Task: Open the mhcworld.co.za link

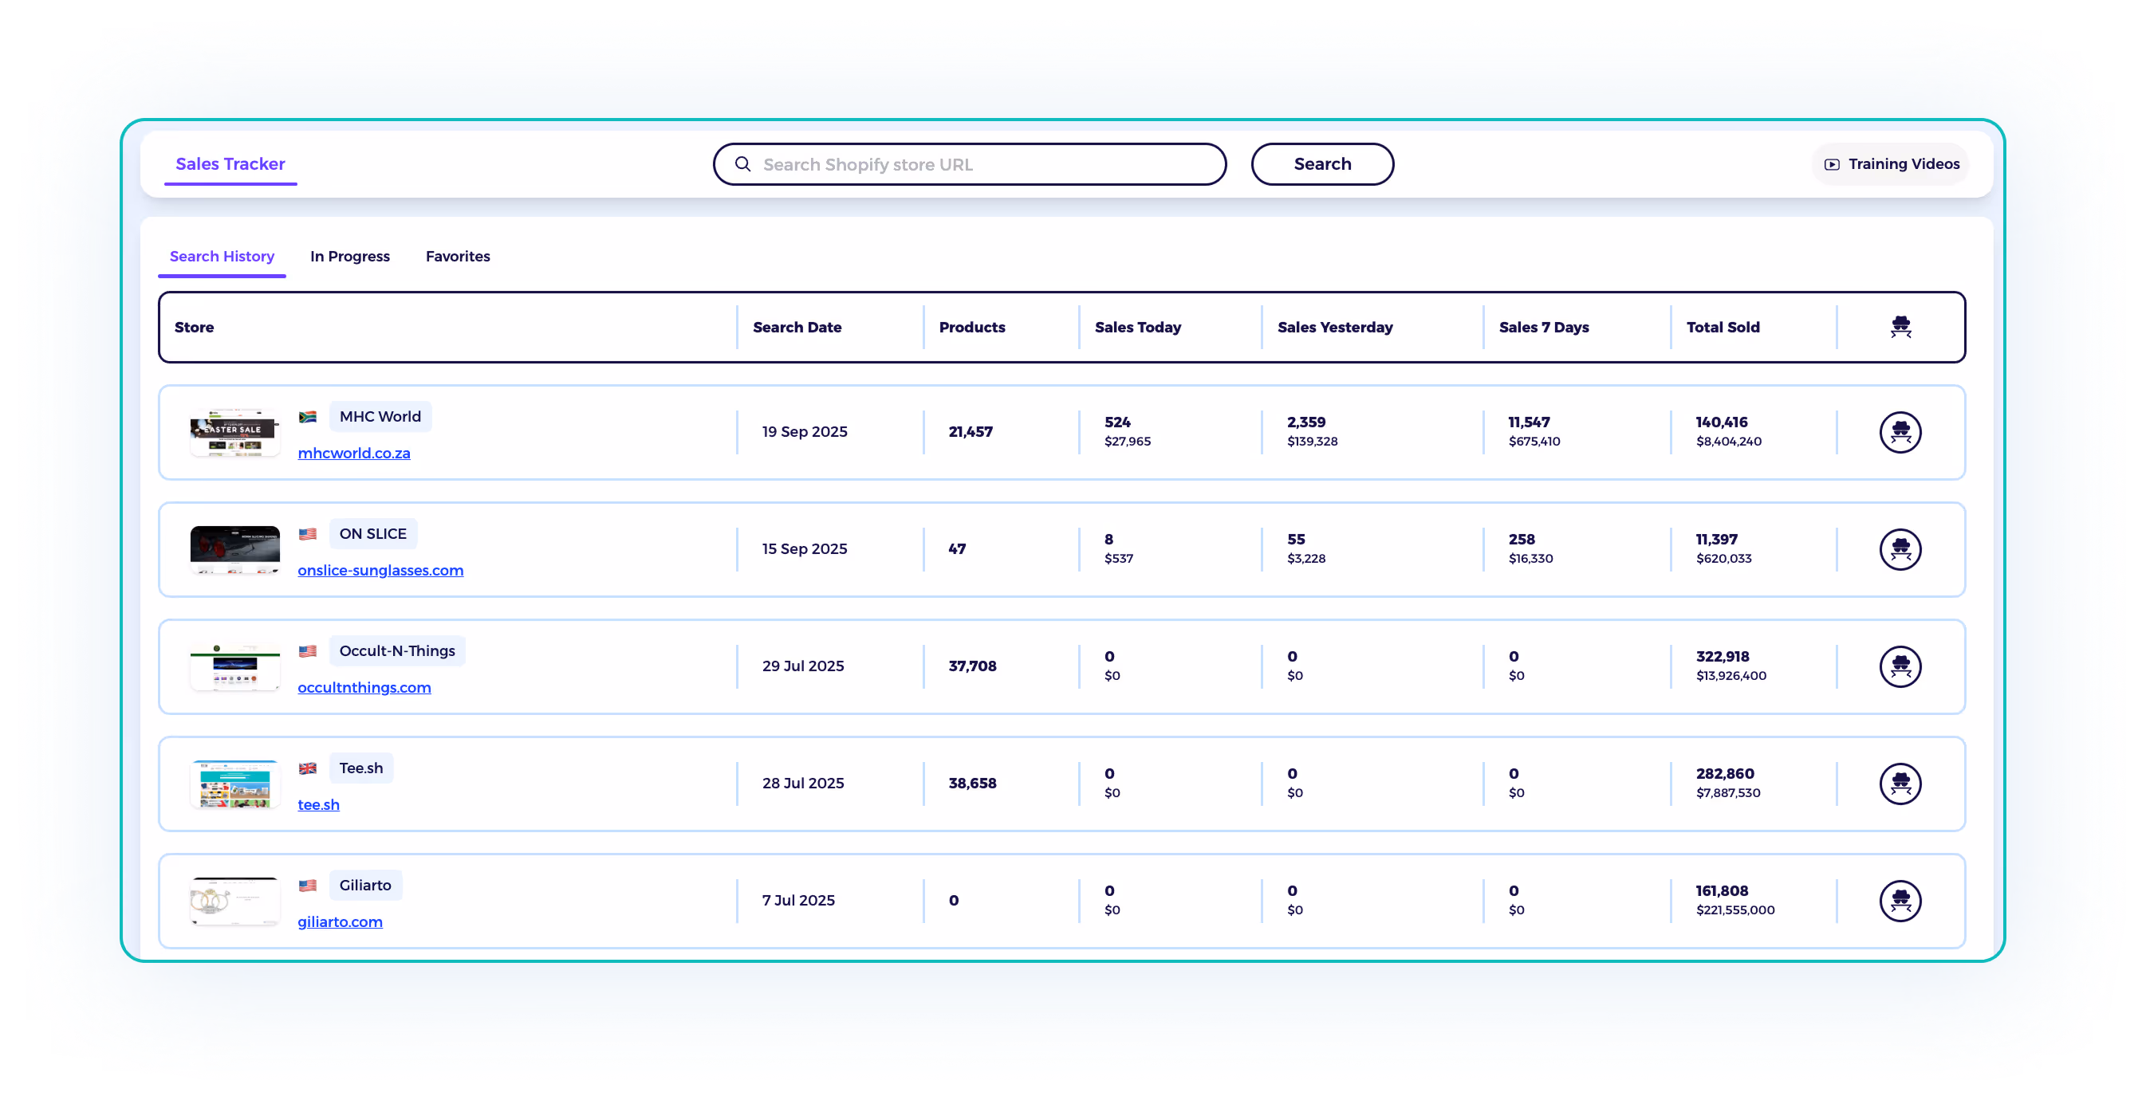Action: (x=353, y=453)
